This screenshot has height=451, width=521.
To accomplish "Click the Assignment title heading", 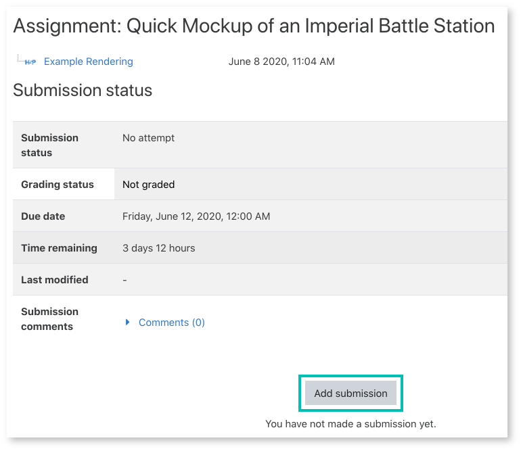I will pos(254,26).
